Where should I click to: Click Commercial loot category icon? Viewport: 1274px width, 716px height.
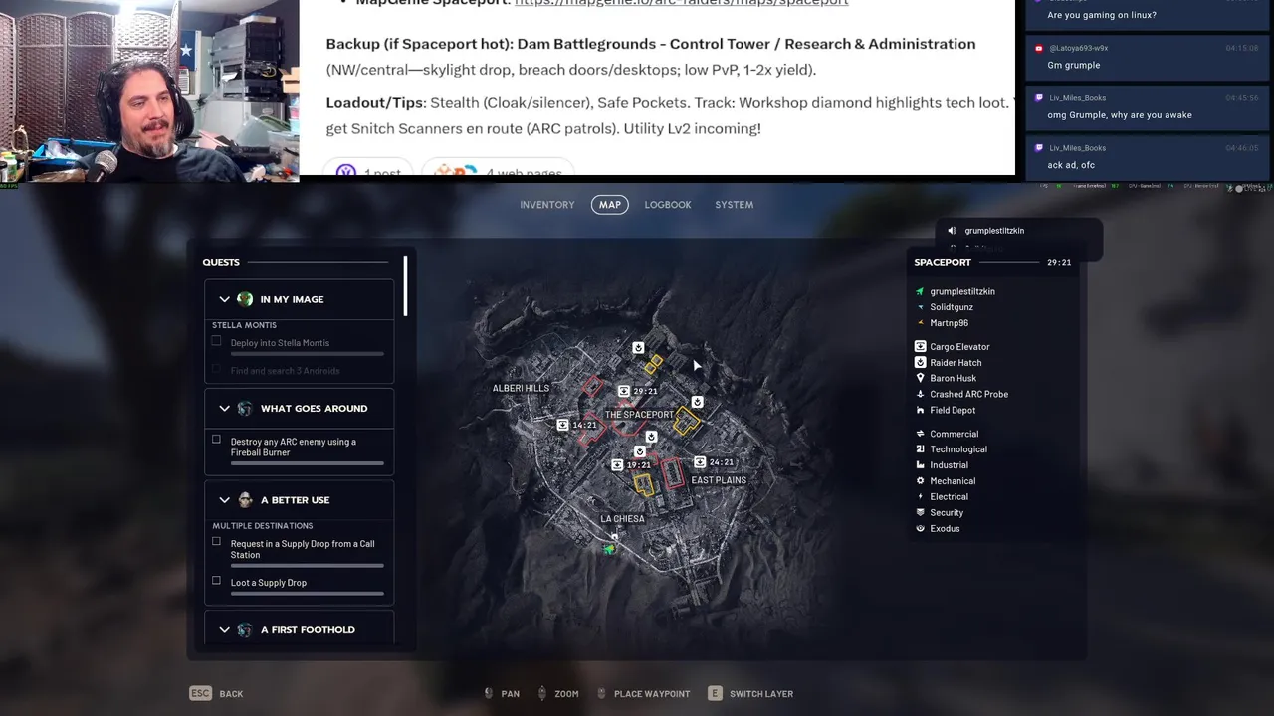click(x=920, y=434)
